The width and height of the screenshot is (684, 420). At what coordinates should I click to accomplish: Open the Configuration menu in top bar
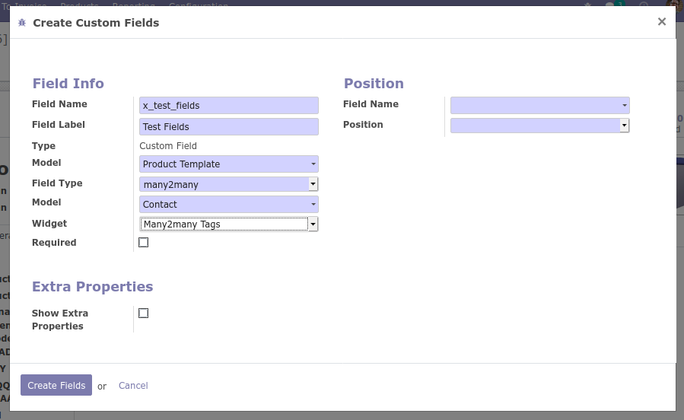tap(198, 4)
